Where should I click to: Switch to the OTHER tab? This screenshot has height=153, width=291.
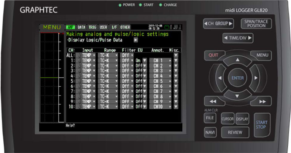tap(125, 27)
